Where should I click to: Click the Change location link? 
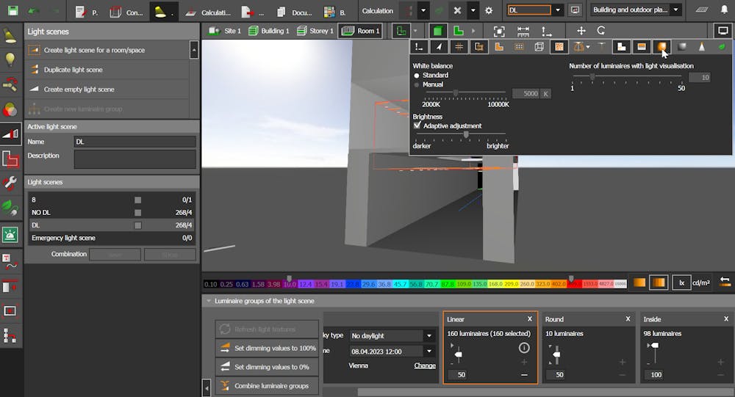tap(425, 365)
